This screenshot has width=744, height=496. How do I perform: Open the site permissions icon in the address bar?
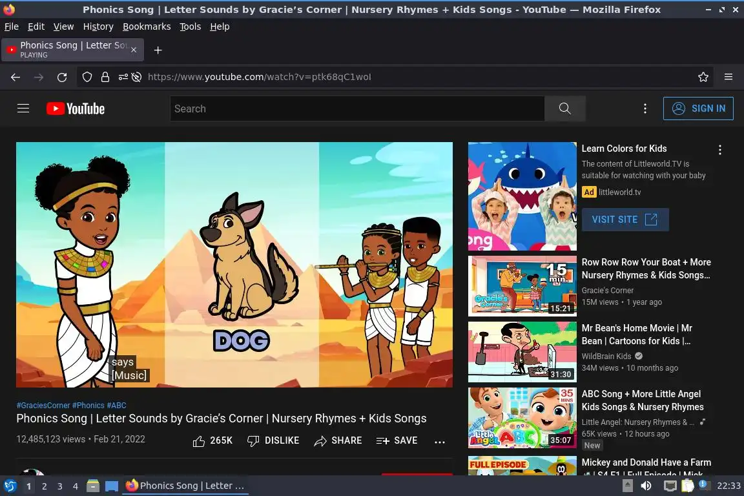(123, 77)
